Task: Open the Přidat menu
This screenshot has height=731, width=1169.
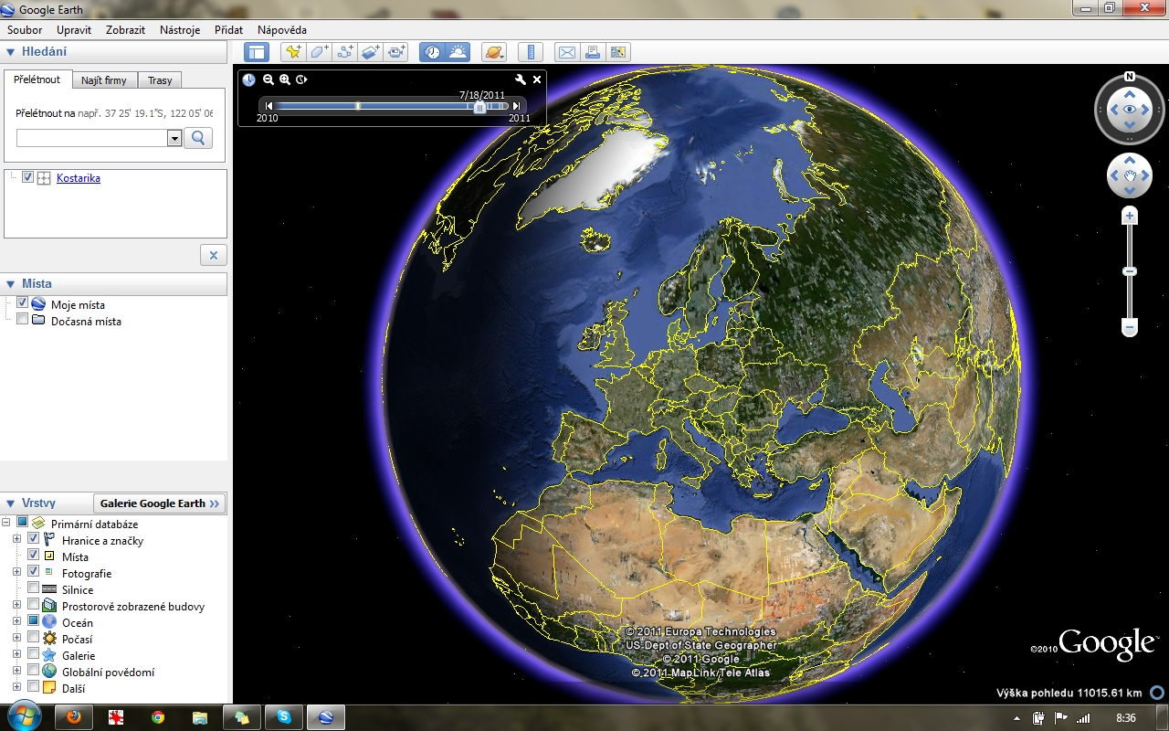Action: tap(228, 30)
